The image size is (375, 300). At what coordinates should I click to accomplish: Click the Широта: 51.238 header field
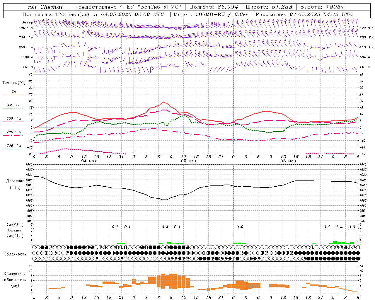pos(269,7)
